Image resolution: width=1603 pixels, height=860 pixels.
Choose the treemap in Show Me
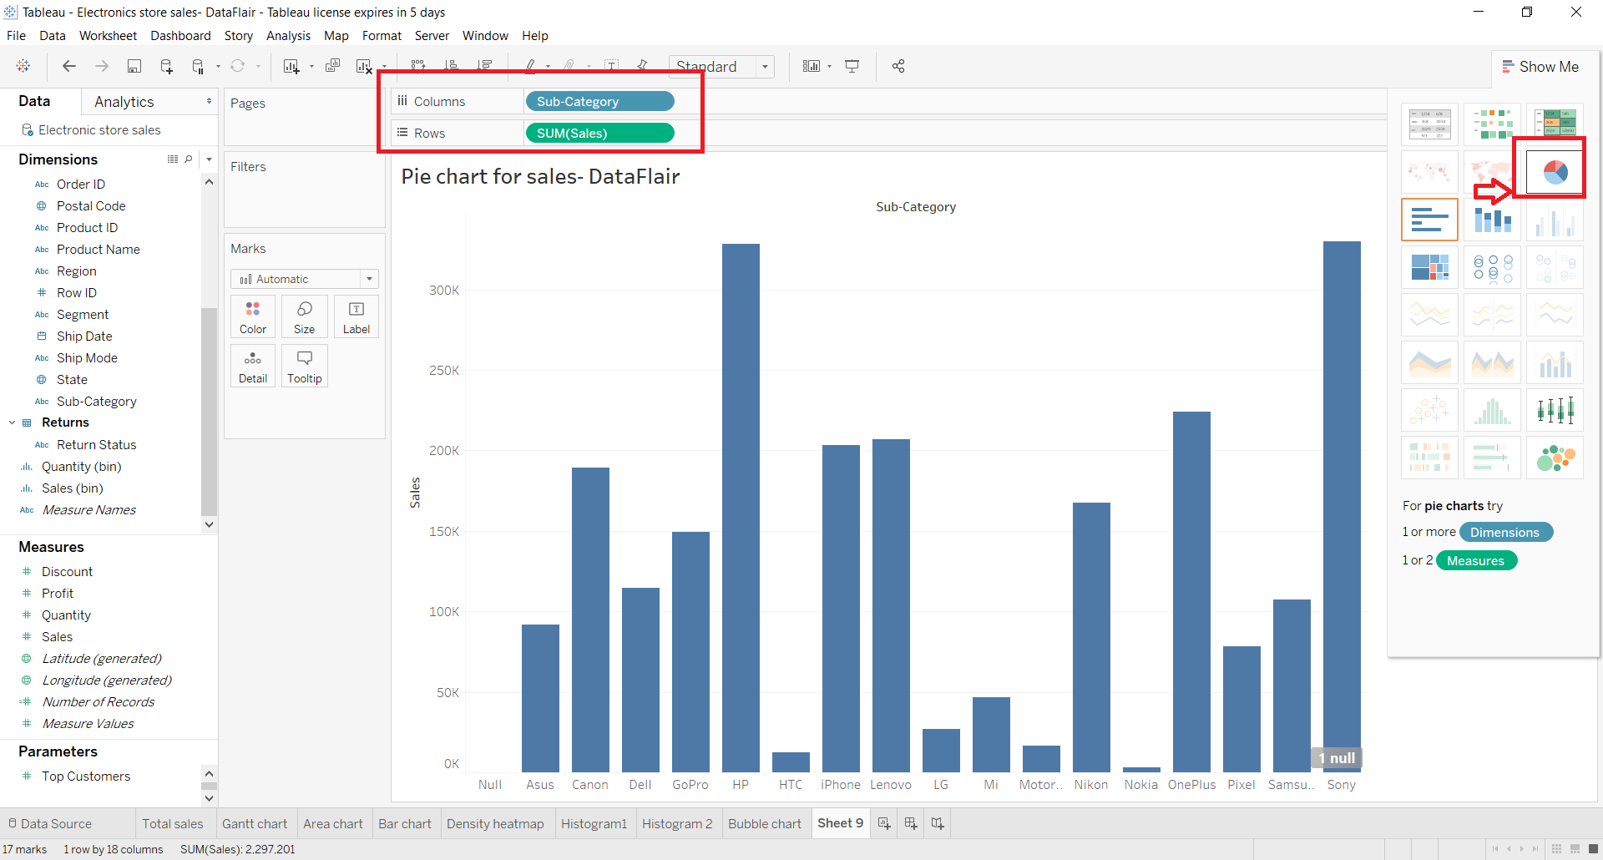point(1429,267)
